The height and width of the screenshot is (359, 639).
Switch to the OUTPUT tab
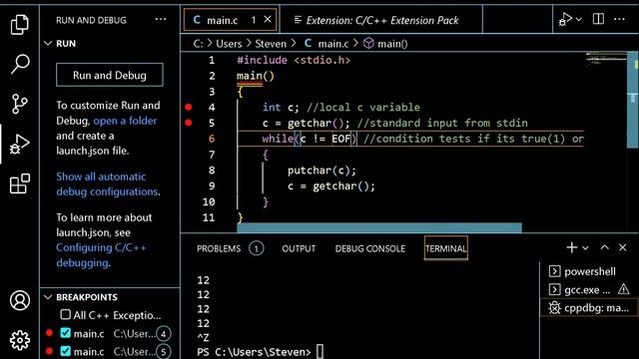click(299, 248)
